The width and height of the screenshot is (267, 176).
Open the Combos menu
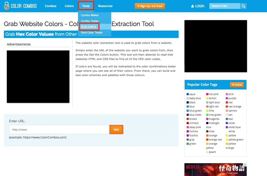(50, 6)
